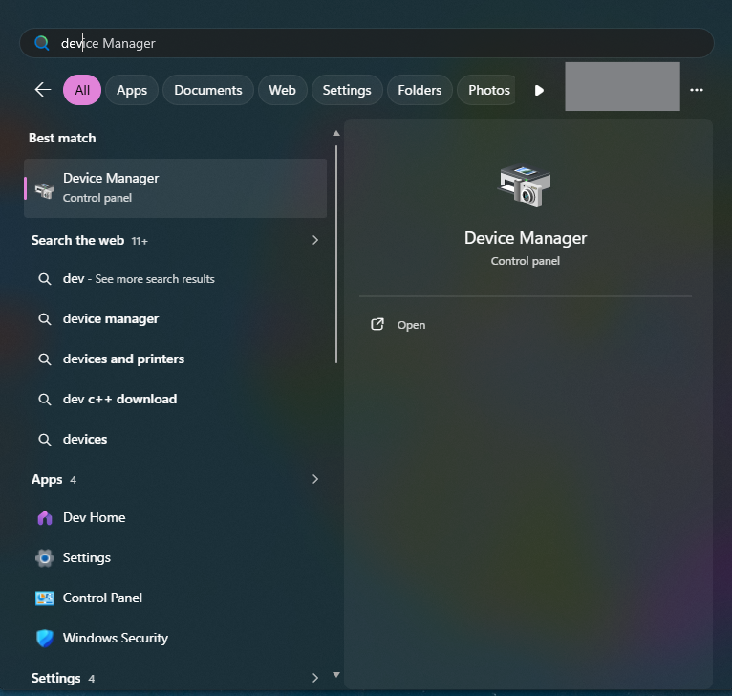This screenshot has width=732, height=696.
Task: Show more filter tabs with the play arrow
Action: click(539, 90)
